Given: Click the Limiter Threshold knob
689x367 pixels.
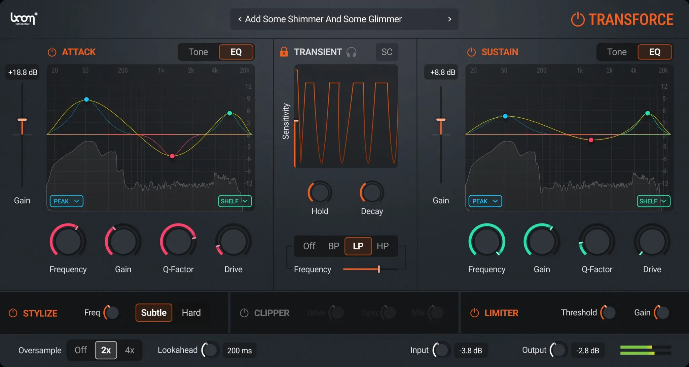Looking at the screenshot, I should [608, 313].
